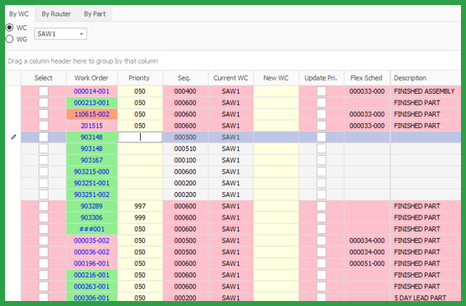
Task: Open orange-highlighted work order 110615-002
Action: click(91, 114)
